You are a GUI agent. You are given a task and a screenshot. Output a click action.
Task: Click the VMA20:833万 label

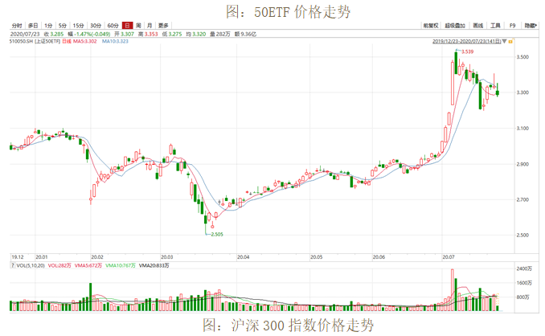(154, 265)
